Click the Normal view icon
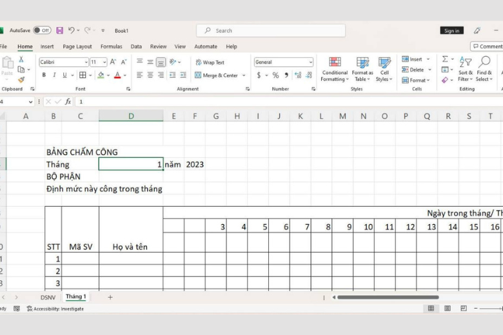 431,309
